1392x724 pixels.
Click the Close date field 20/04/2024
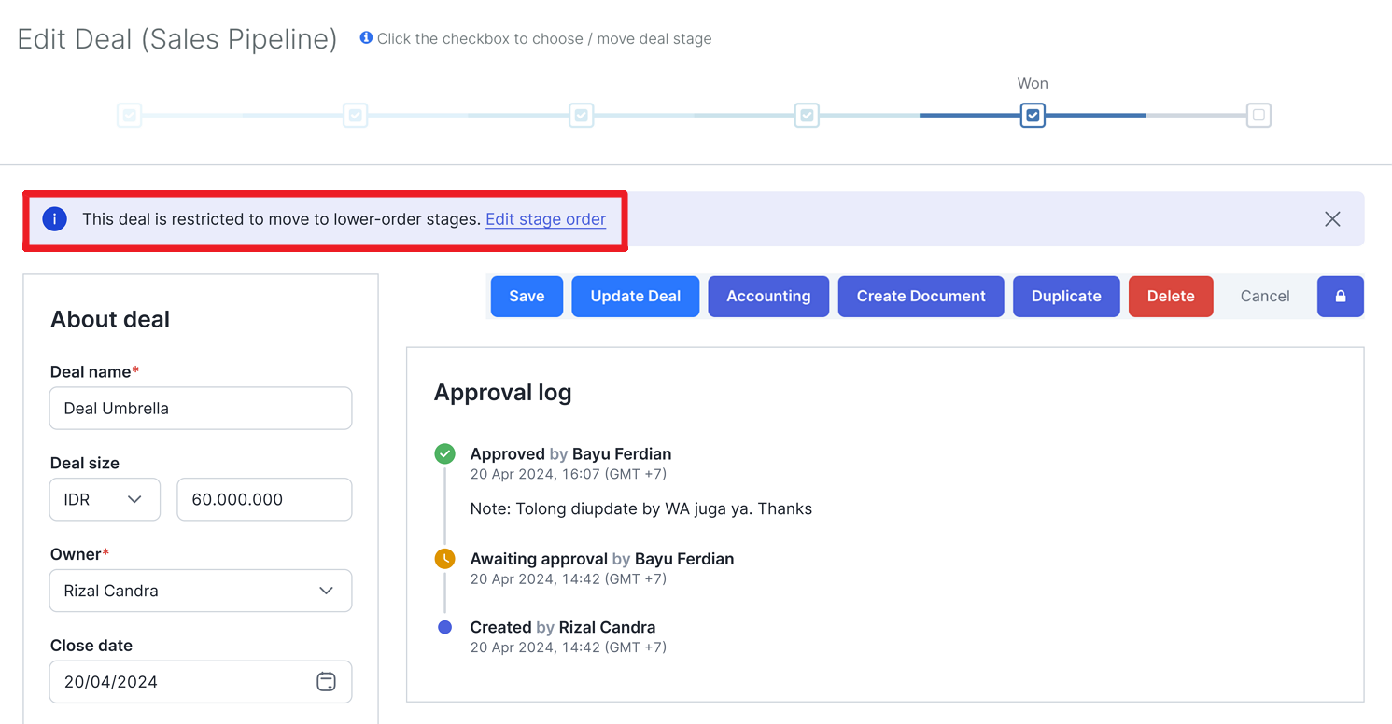click(201, 682)
